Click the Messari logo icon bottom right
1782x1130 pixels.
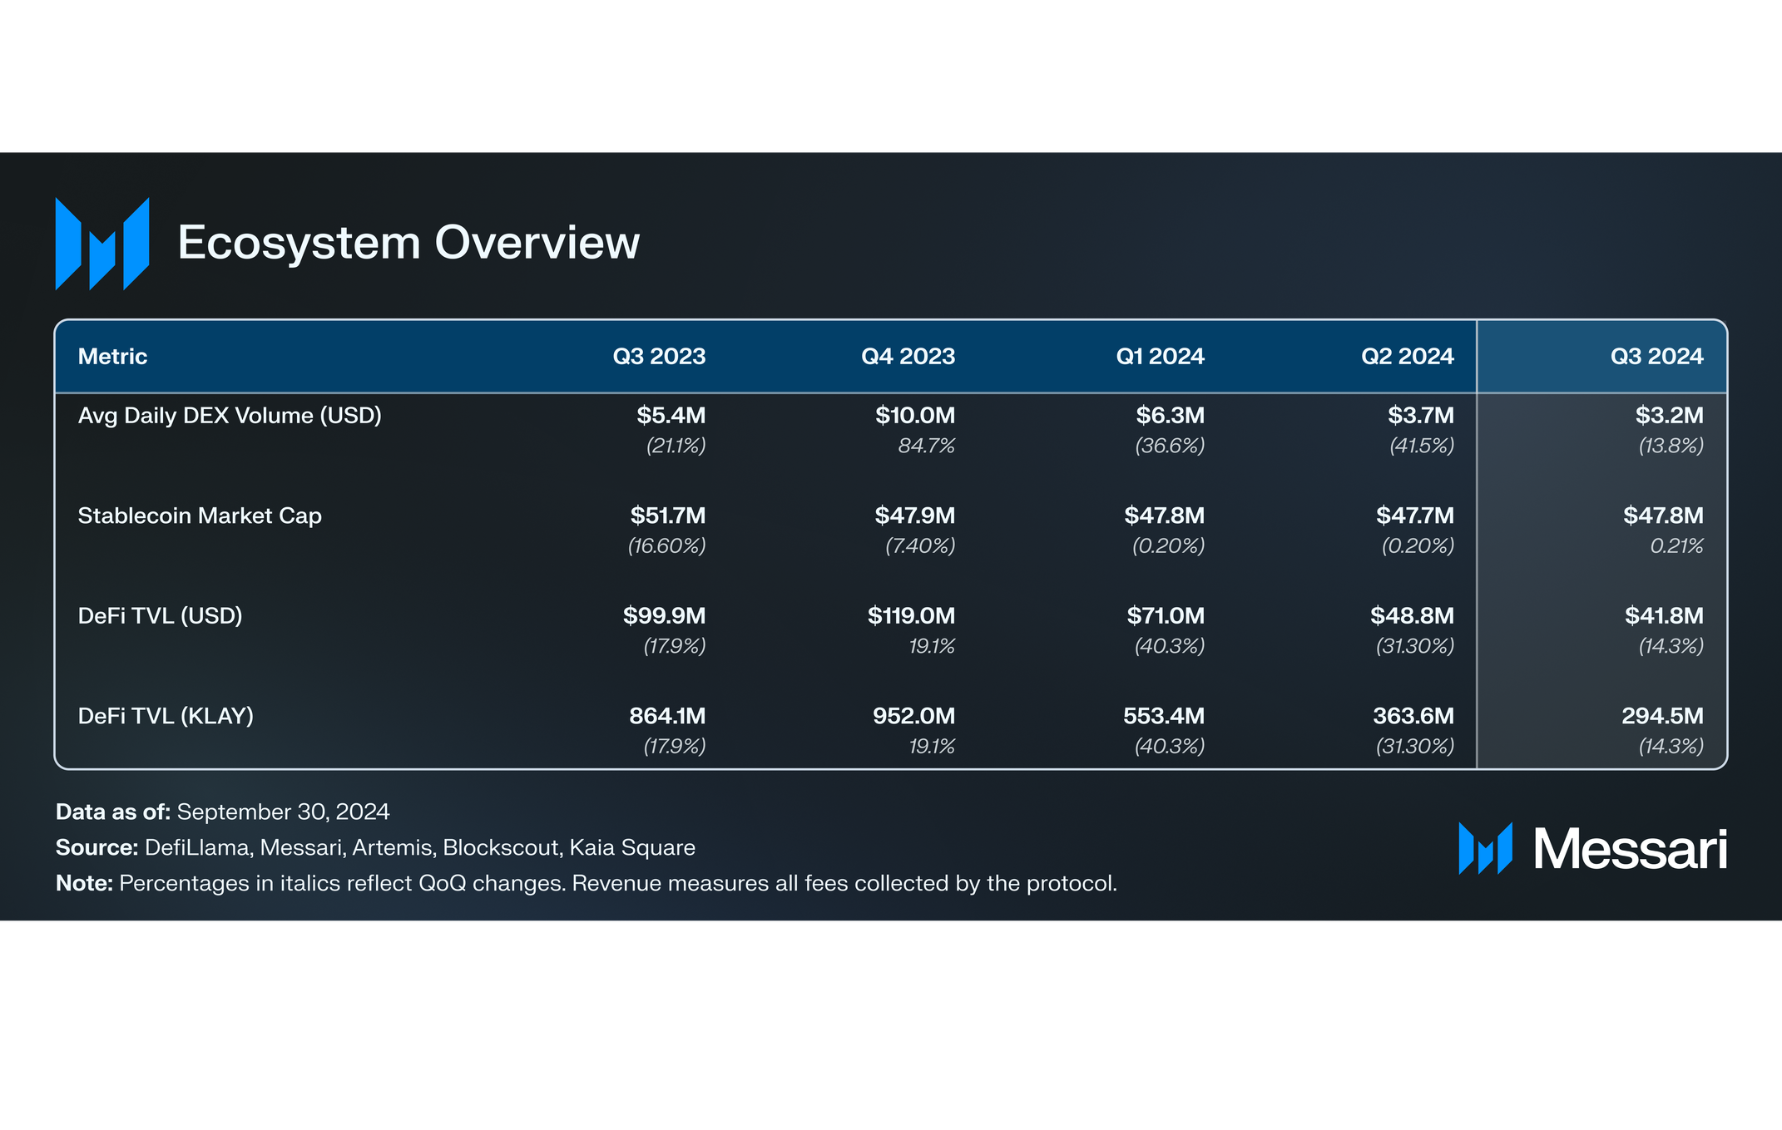click(x=1485, y=849)
